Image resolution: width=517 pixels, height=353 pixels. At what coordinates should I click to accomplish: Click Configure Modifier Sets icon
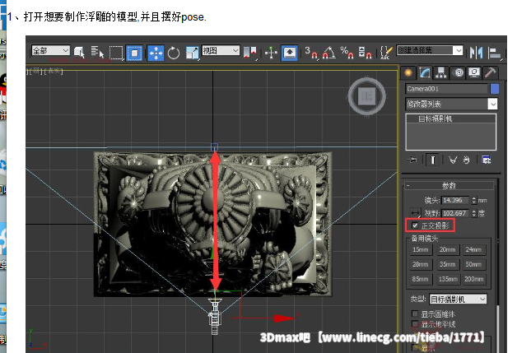pos(487,160)
